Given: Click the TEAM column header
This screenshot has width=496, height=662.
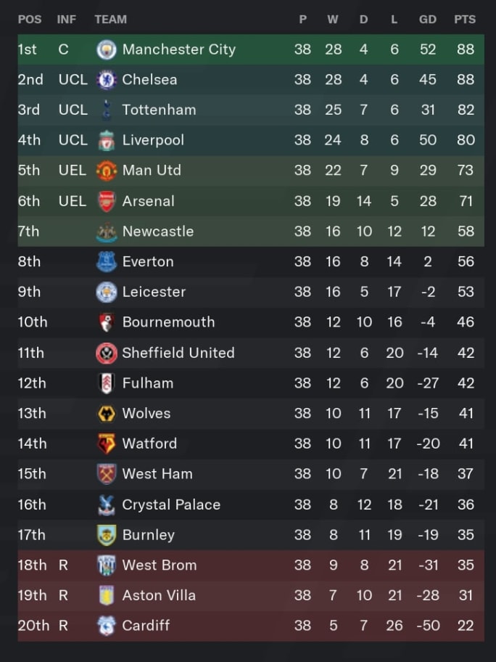Looking at the screenshot, I should coord(110,20).
